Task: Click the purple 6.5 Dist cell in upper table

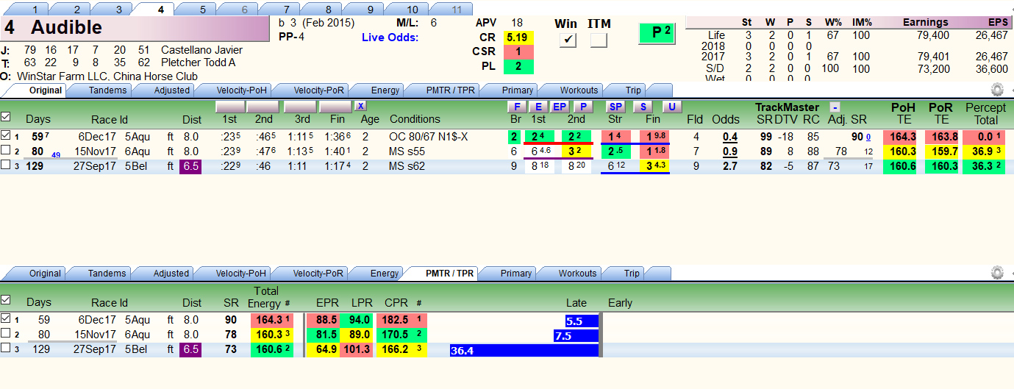Action: point(191,166)
